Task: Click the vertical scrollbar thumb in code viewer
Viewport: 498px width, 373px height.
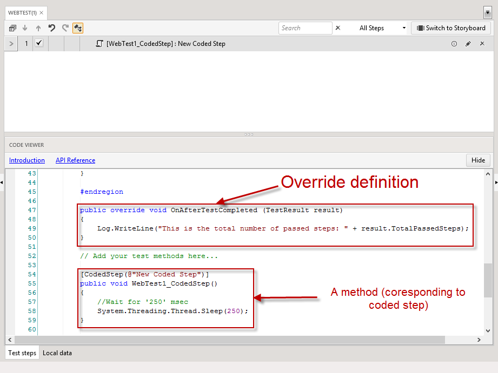Action: coord(488,280)
